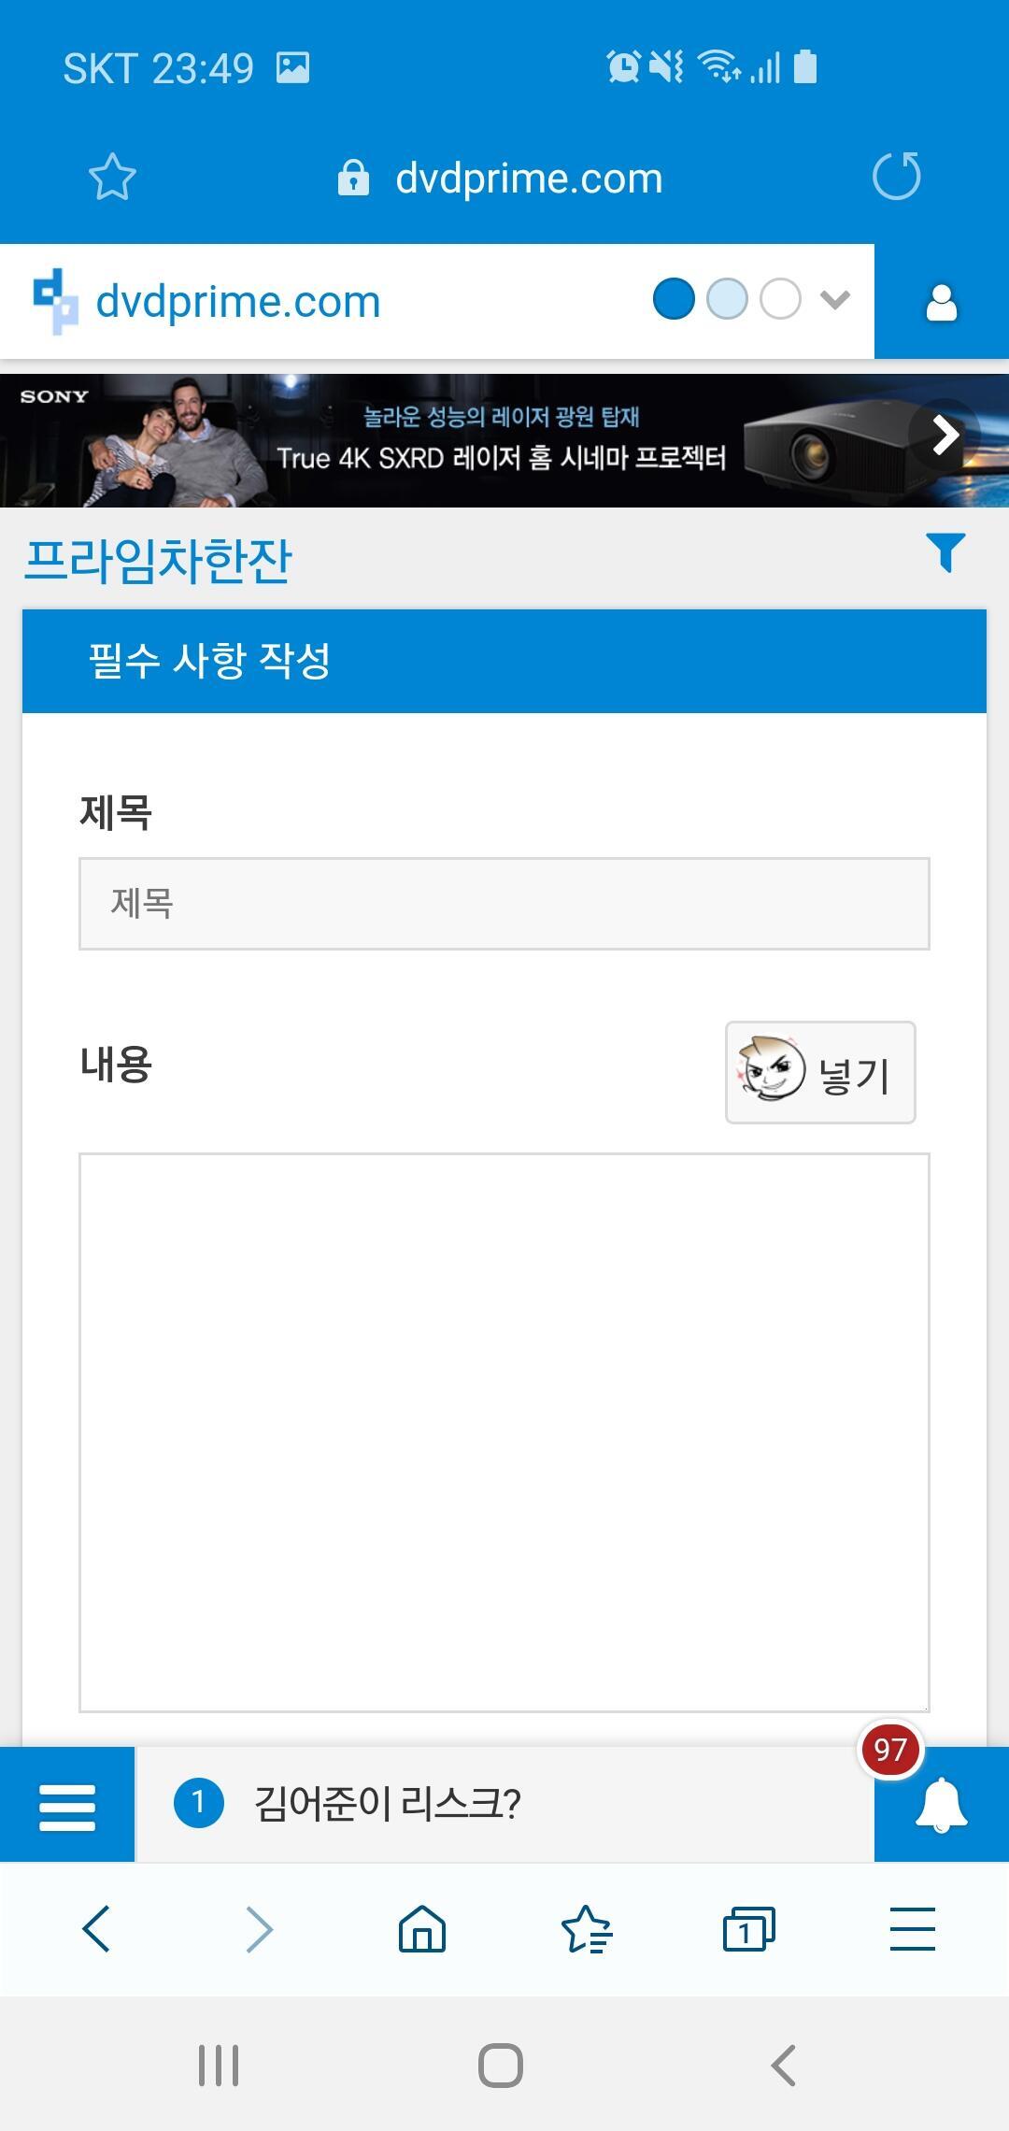Select the white theme circle
The image size is (1009, 2131).
click(x=781, y=299)
